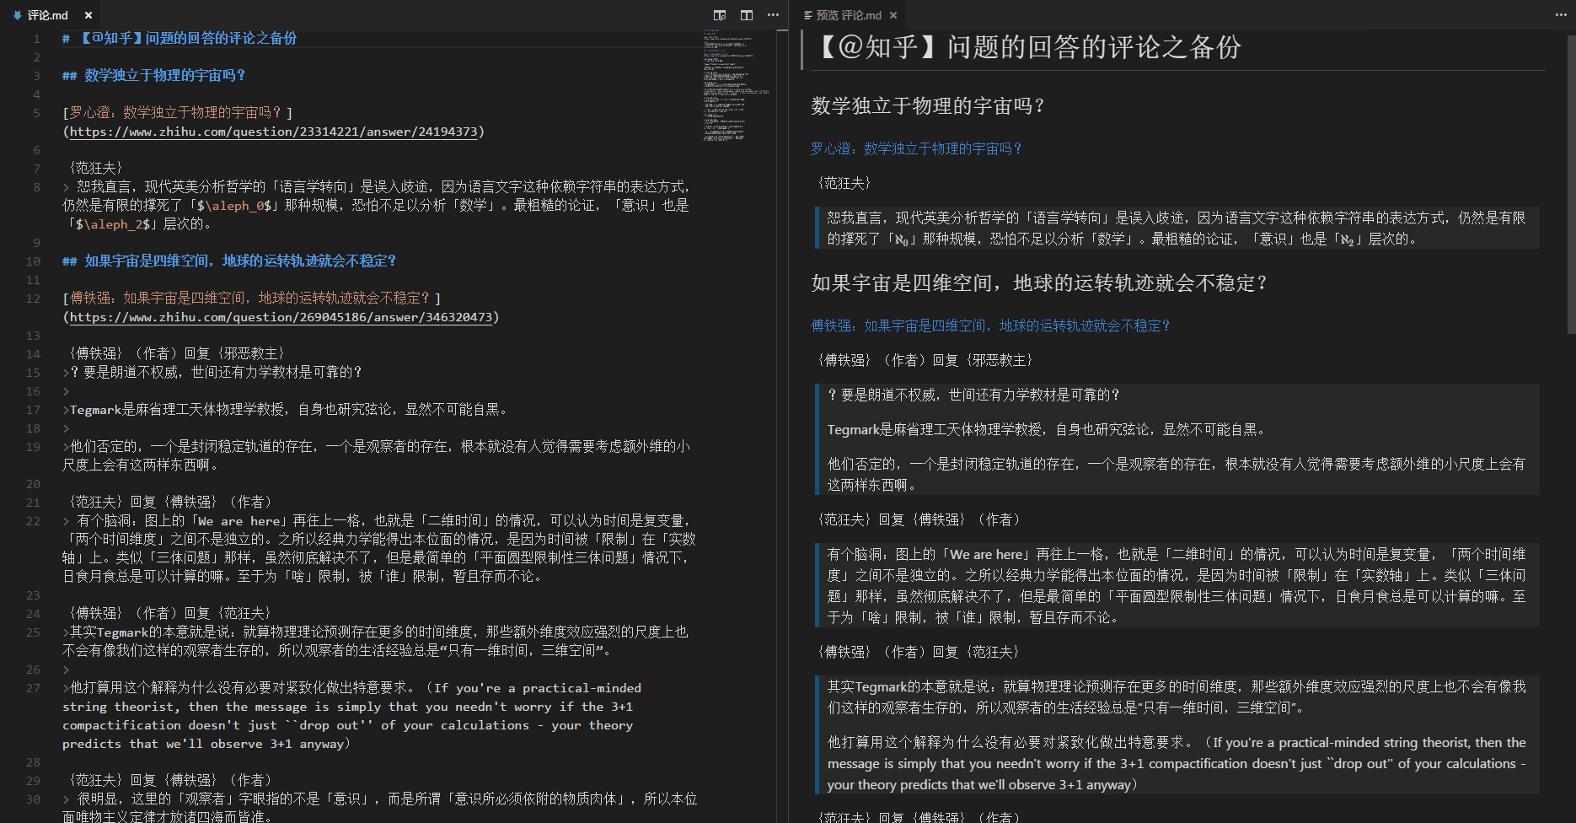Click '[傅铁强：如果宇宙是四维空间' link text in editor
Viewport: 1576px width, 823px height.
coord(252,299)
